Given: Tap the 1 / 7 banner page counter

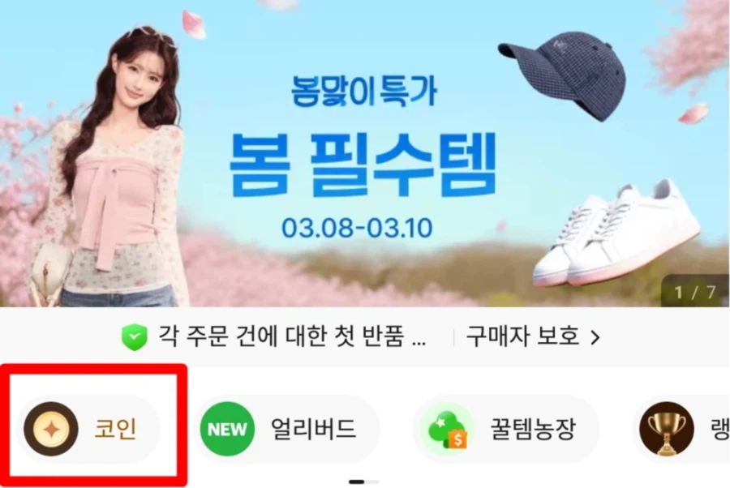Looking at the screenshot, I should pos(694,292).
